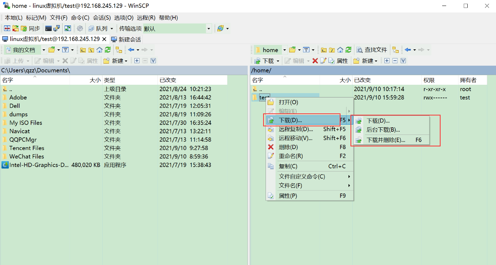Screen dimensions: 496x265
Task: Sort the local panel by 类型 column header
Action: coord(130,80)
